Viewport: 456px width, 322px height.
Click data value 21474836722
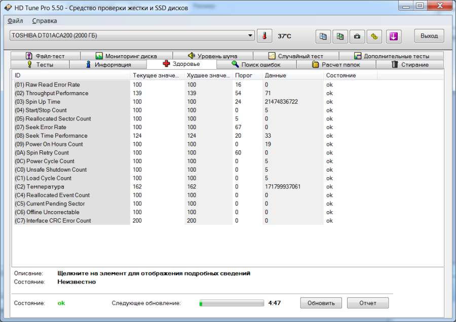pyautogui.click(x=281, y=102)
